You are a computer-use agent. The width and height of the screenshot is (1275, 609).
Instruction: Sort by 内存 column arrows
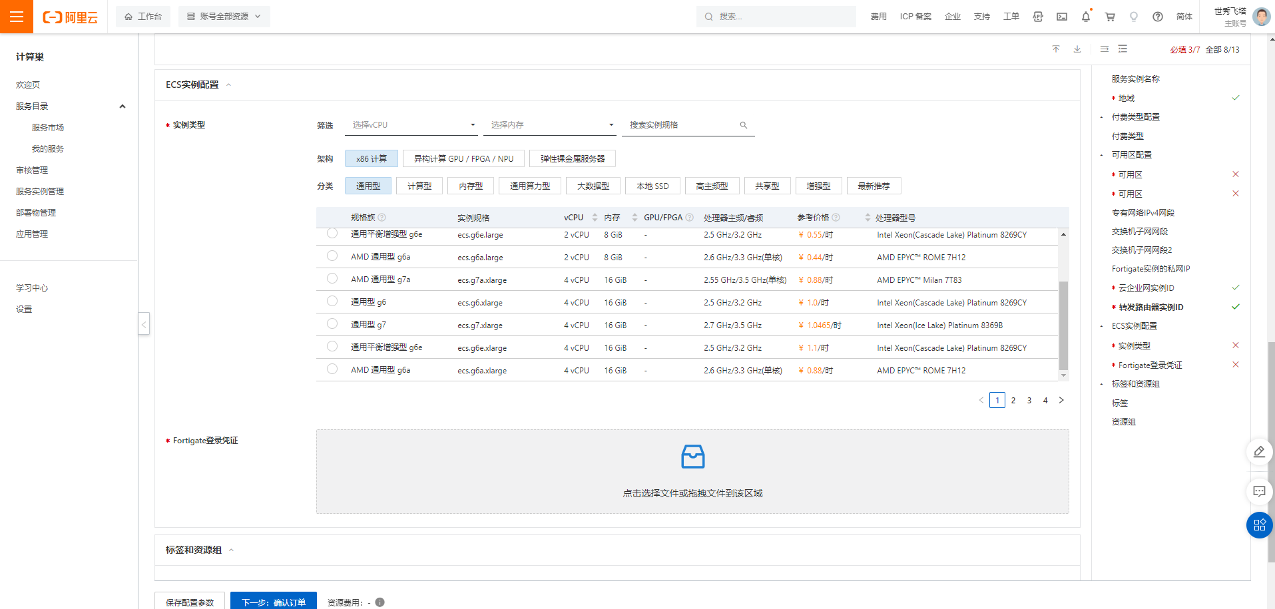635,218
